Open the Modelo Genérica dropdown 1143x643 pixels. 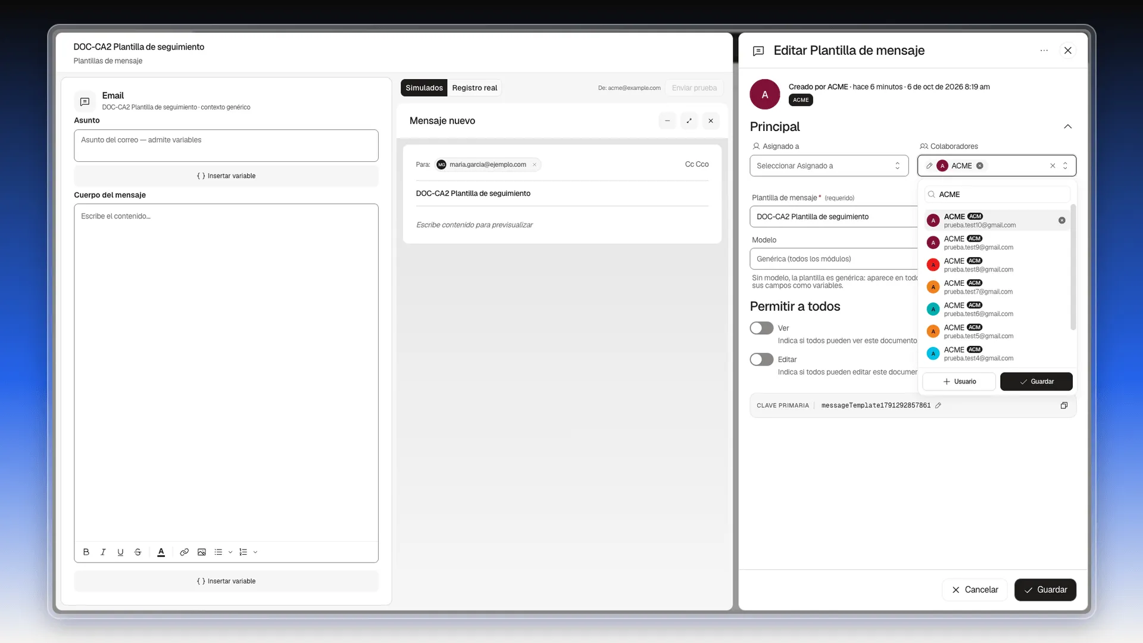coord(833,259)
